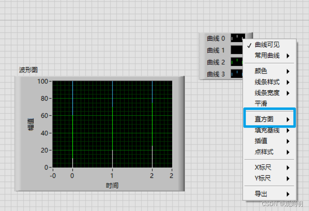The image size is (309, 211).
Task: Click the 直方图 submenu arrow
Action: (288, 119)
